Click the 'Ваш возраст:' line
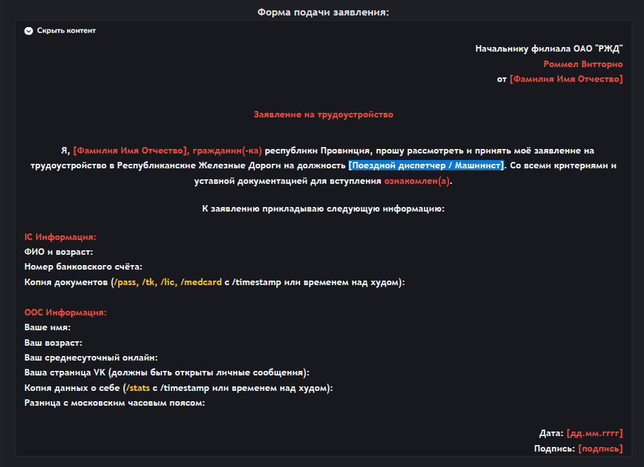The width and height of the screenshot is (644, 467). point(53,343)
